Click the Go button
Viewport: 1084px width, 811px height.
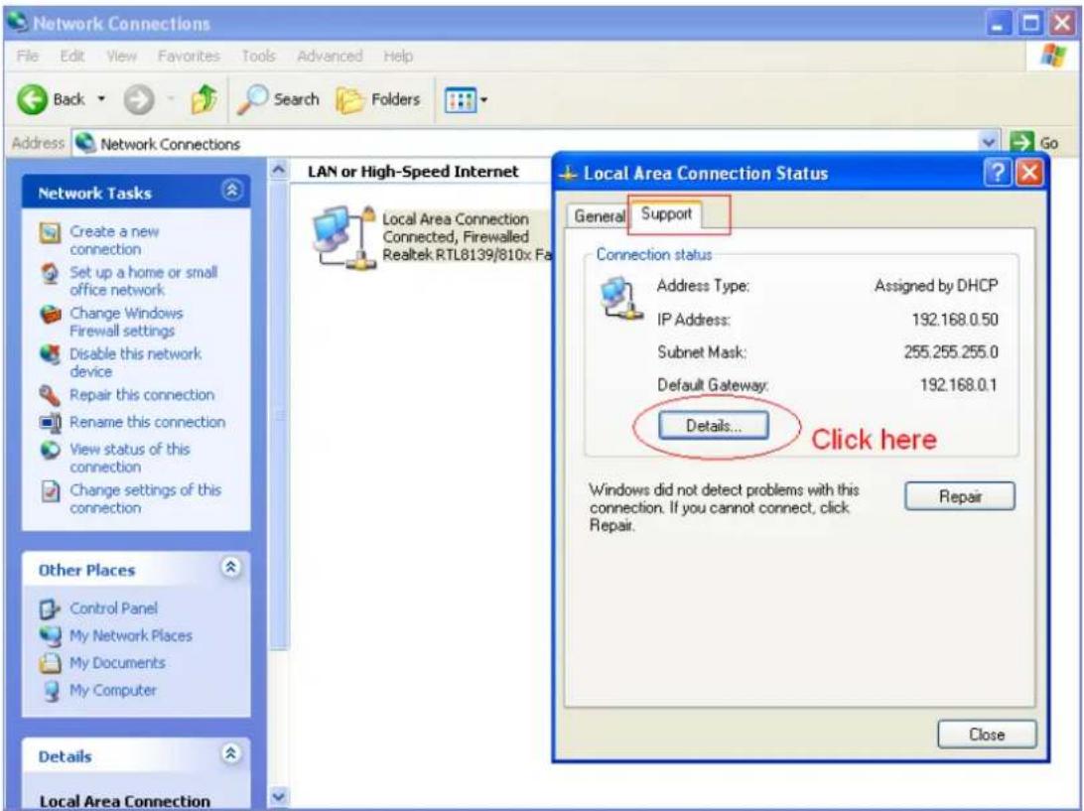1035,143
